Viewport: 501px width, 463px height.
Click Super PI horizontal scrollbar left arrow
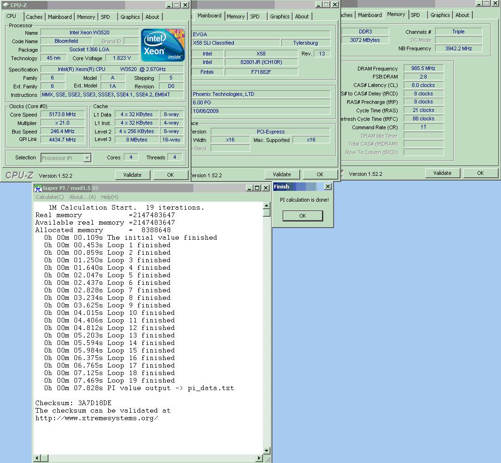click(37, 458)
